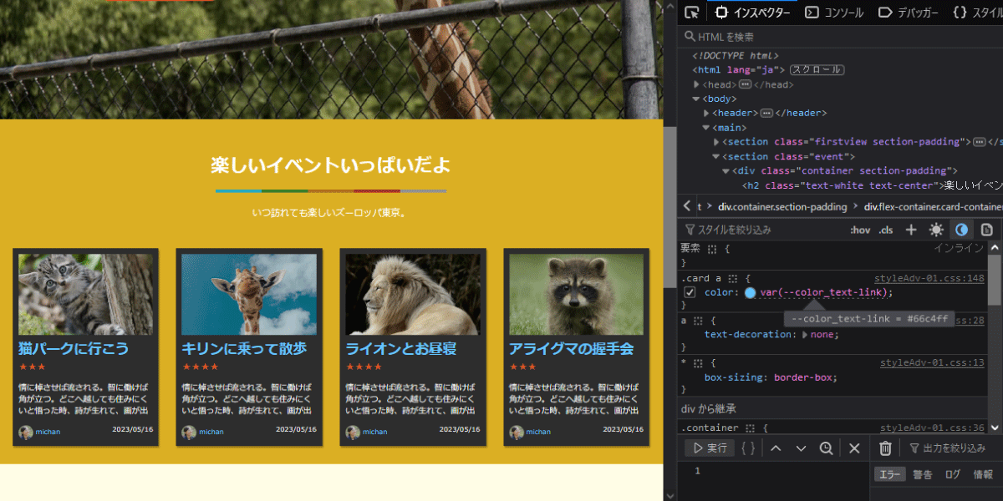The image size is (1003, 501).
Task: Collapse the main element node
Action: 707,128
